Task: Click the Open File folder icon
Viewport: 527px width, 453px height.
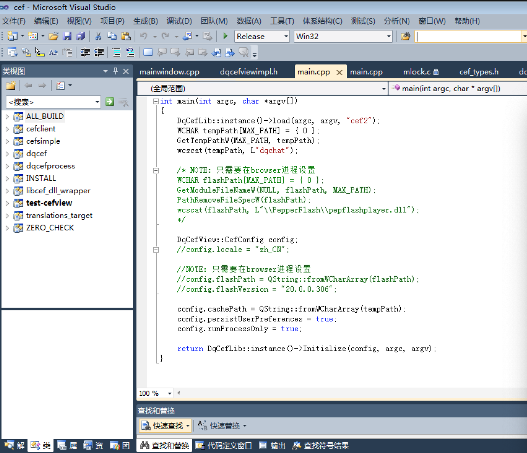Action: tap(54, 36)
